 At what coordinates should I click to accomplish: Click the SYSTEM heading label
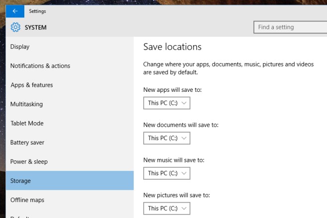36,27
